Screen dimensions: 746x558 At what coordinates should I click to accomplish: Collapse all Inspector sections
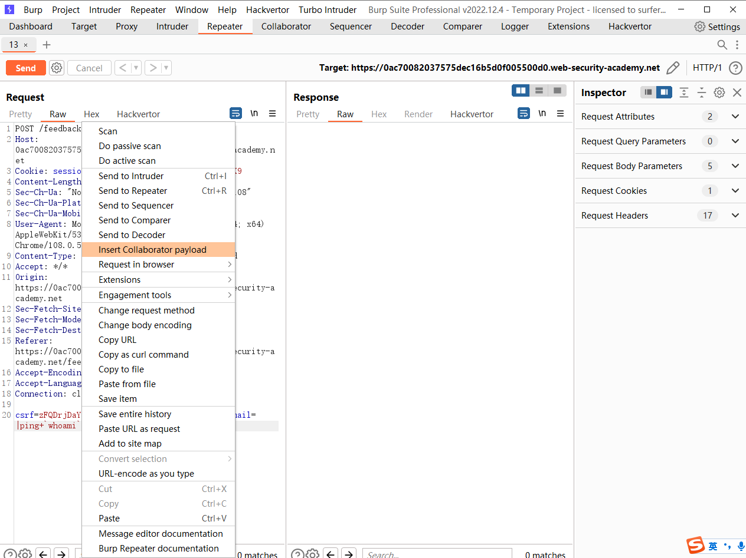pyautogui.click(x=702, y=93)
